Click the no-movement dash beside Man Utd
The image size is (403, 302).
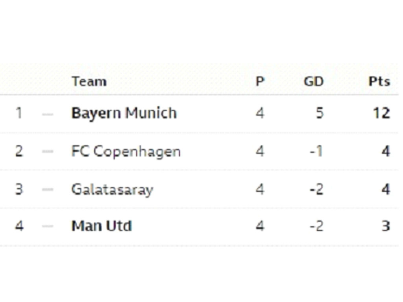click(x=48, y=226)
